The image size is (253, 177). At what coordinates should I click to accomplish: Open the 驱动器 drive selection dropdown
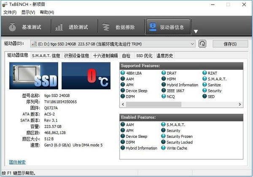113,44
